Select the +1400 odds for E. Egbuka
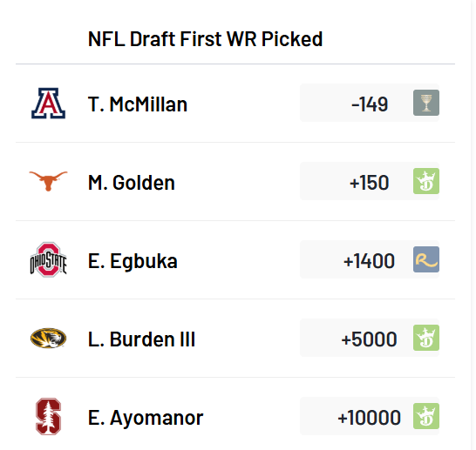Screen dimensions: 476x450 point(370,259)
